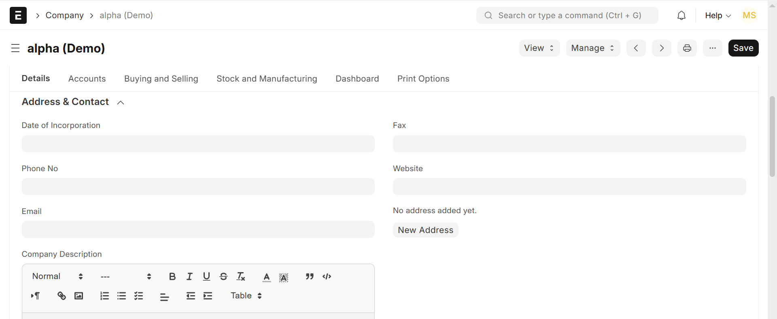Collapse the Address & Contact section
Viewport: 777px width, 319px height.
(x=121, y=103)
